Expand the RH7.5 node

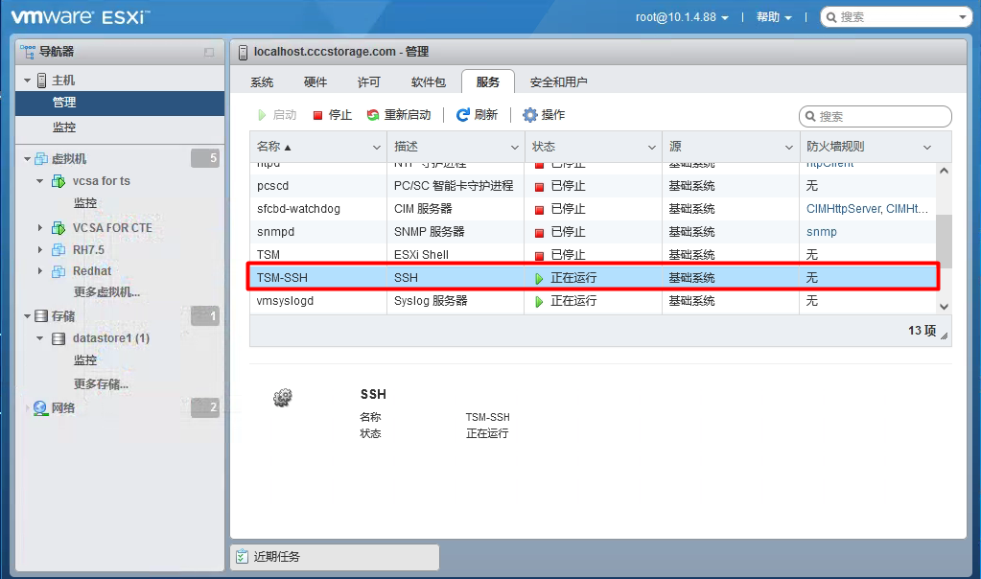[40, 250]
